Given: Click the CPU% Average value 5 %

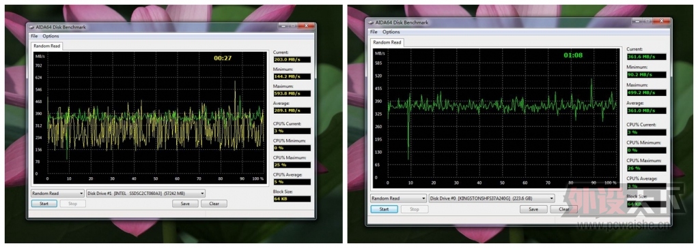Looking at the screenshot, I should click(x=292, y=182).
